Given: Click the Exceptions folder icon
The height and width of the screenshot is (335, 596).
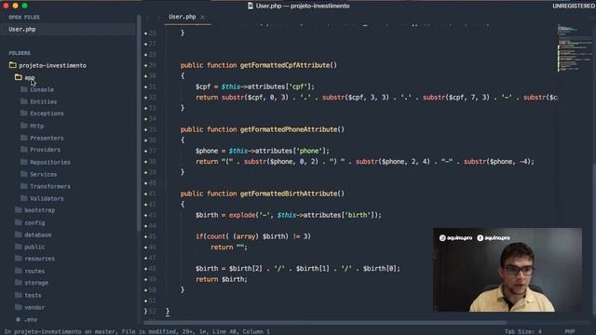Looking at the screenshot, I should (x=24, y=114).
